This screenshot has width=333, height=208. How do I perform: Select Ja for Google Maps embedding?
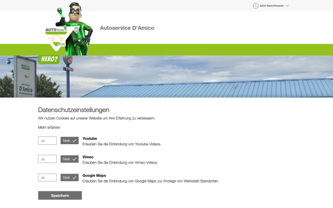tap(47, 177)
